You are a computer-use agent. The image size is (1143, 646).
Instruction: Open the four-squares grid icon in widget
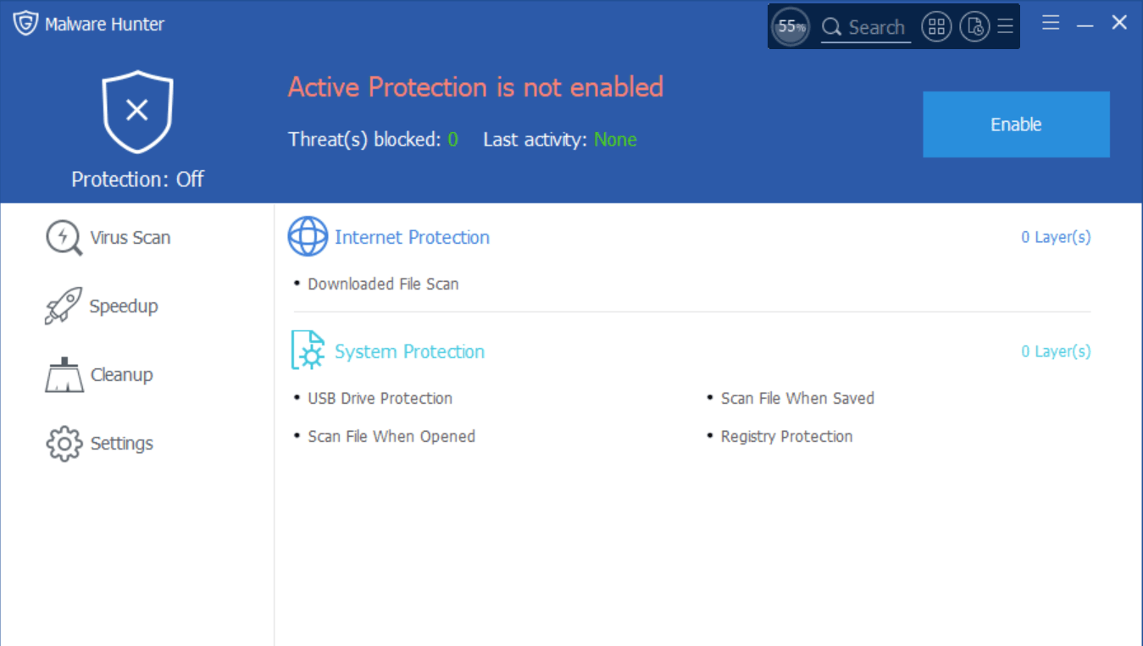pyautogui.click(x=936, y=27)
